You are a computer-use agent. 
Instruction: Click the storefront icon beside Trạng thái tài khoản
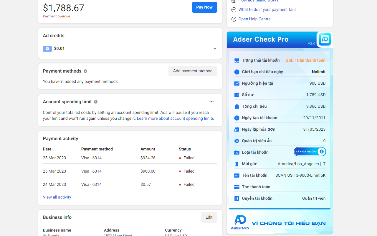[237, 60]
